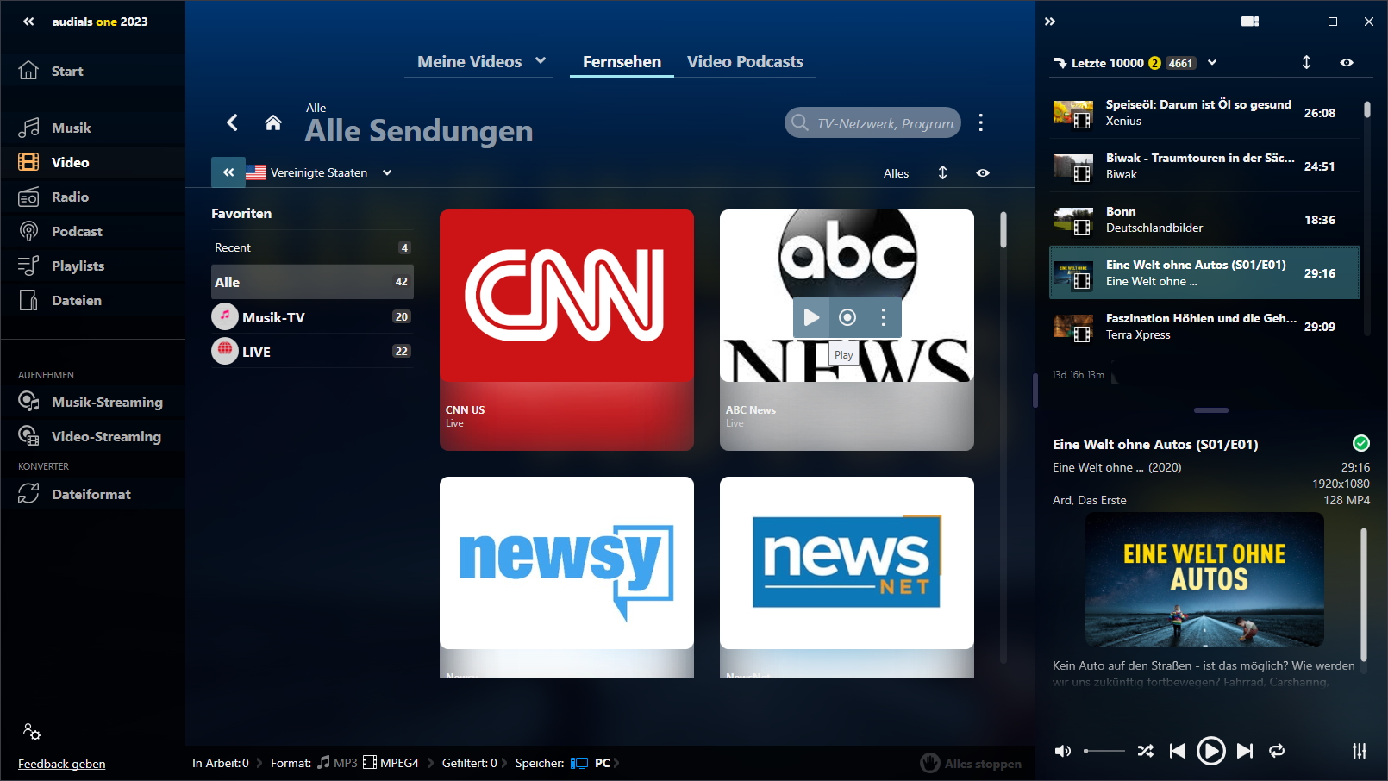Click the TV-Netzwerk search field
1388x781 pixels.
tap(872, 122)
